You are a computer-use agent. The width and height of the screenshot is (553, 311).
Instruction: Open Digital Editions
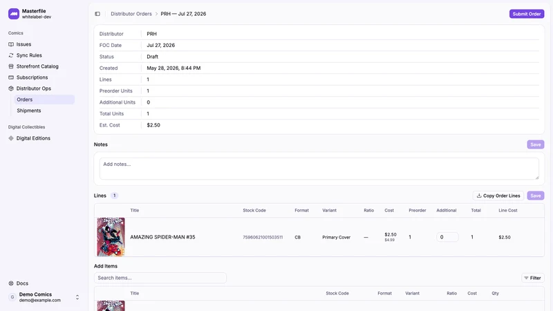33,138
